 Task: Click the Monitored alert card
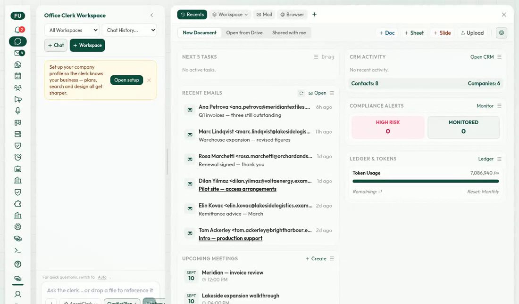(463, 127)
